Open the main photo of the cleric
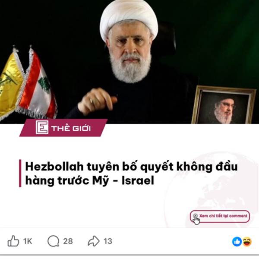Viewport: 259px width, 259px height. 129,62
